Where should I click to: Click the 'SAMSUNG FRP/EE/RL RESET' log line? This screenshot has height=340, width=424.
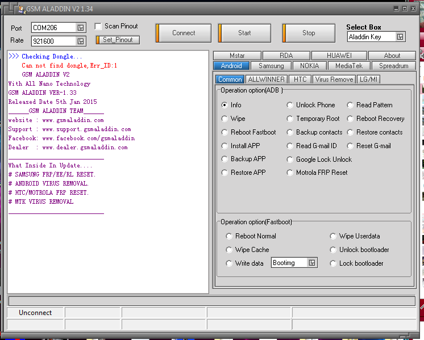coord(52,174)
